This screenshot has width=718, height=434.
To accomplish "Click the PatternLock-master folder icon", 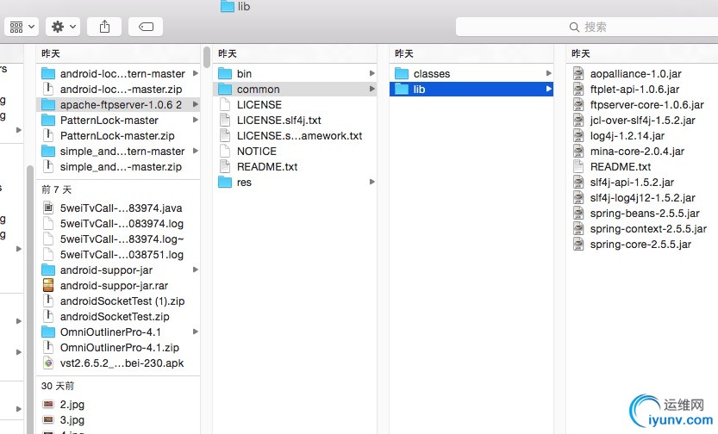I will click(x=48, y=121).
